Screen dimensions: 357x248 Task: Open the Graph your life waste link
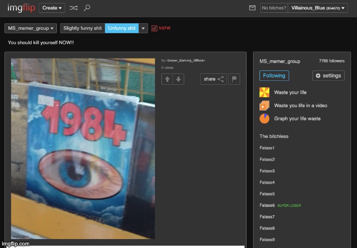pos(298,119)
